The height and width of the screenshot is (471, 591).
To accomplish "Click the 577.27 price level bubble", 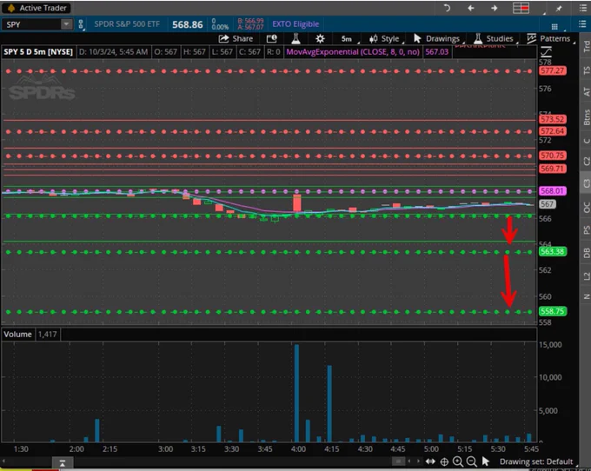I will point(553,70).
